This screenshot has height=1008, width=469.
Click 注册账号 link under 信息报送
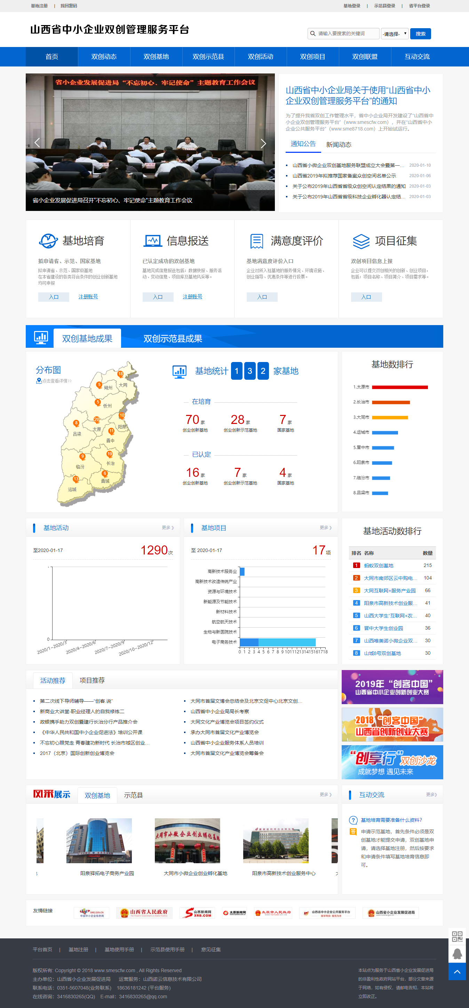tap(192, 297)
